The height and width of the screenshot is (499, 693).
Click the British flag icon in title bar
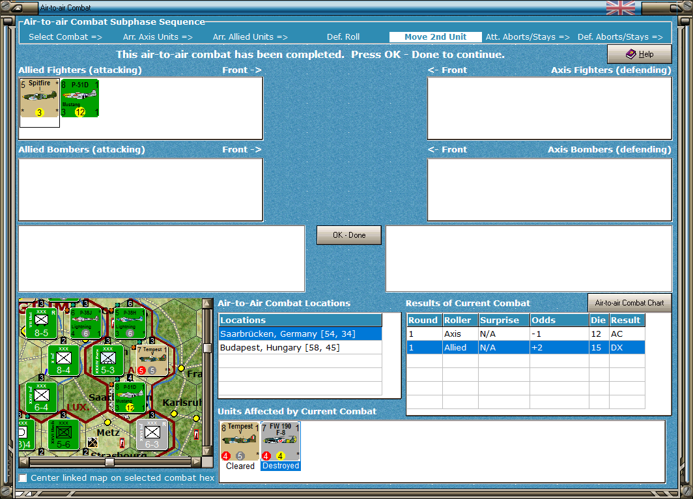pos(621,8)
